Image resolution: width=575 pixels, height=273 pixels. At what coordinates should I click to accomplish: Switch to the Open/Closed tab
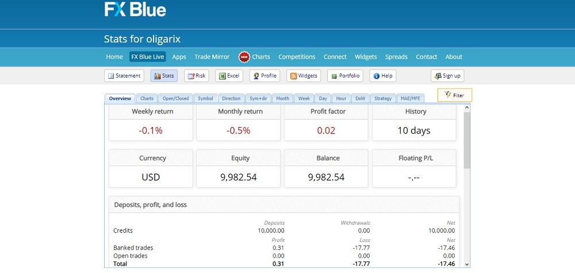[175, 99]
